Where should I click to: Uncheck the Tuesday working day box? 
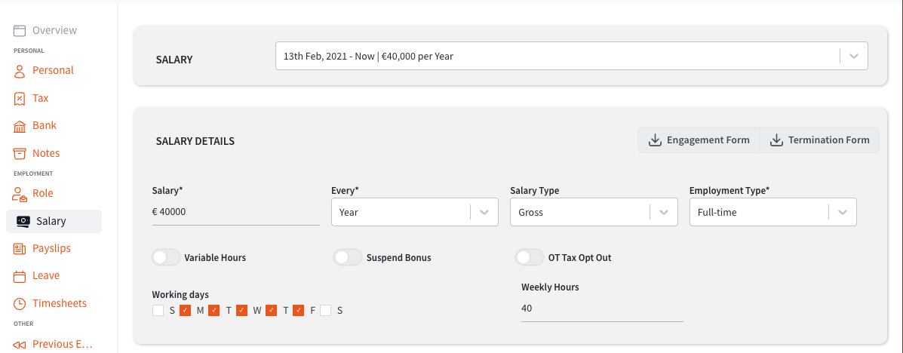pos(214,311)
